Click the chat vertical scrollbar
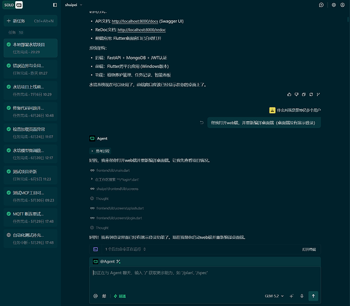 click(348, 20)
